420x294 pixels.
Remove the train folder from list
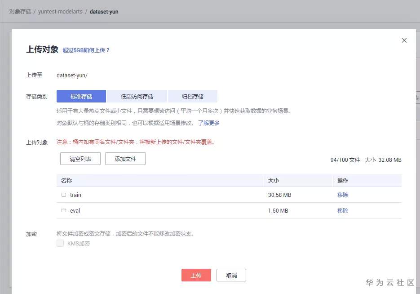point(343,195)
